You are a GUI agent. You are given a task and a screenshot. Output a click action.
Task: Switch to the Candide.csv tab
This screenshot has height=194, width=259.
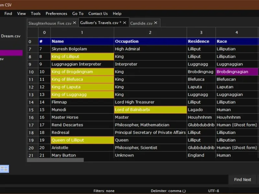[141, 23]
